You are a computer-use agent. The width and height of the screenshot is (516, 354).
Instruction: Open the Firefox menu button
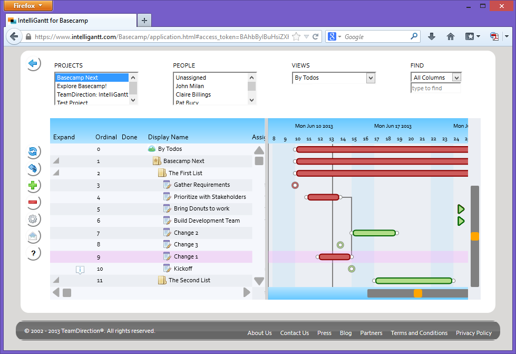click(x=28, y=6)
